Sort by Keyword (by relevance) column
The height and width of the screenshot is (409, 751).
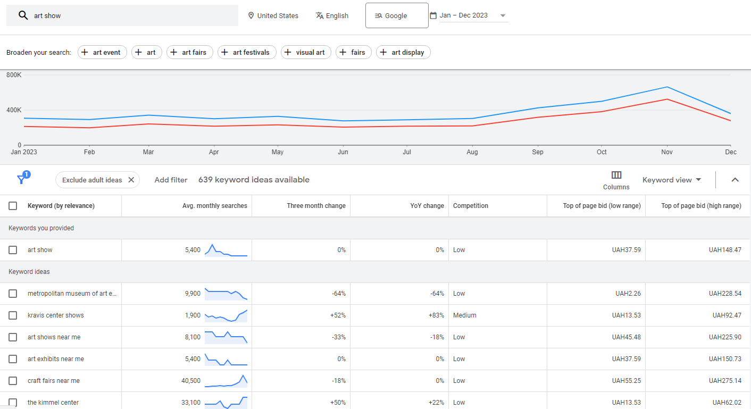pyautogui.click(x=61, y=206)
